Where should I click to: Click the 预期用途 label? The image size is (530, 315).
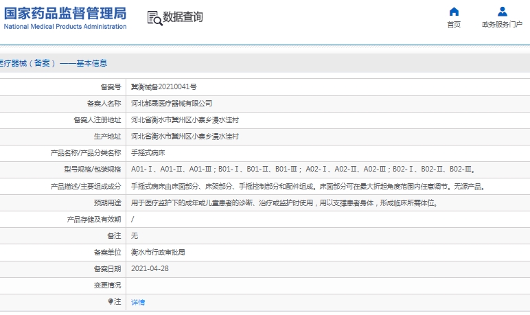coord(108,202)
